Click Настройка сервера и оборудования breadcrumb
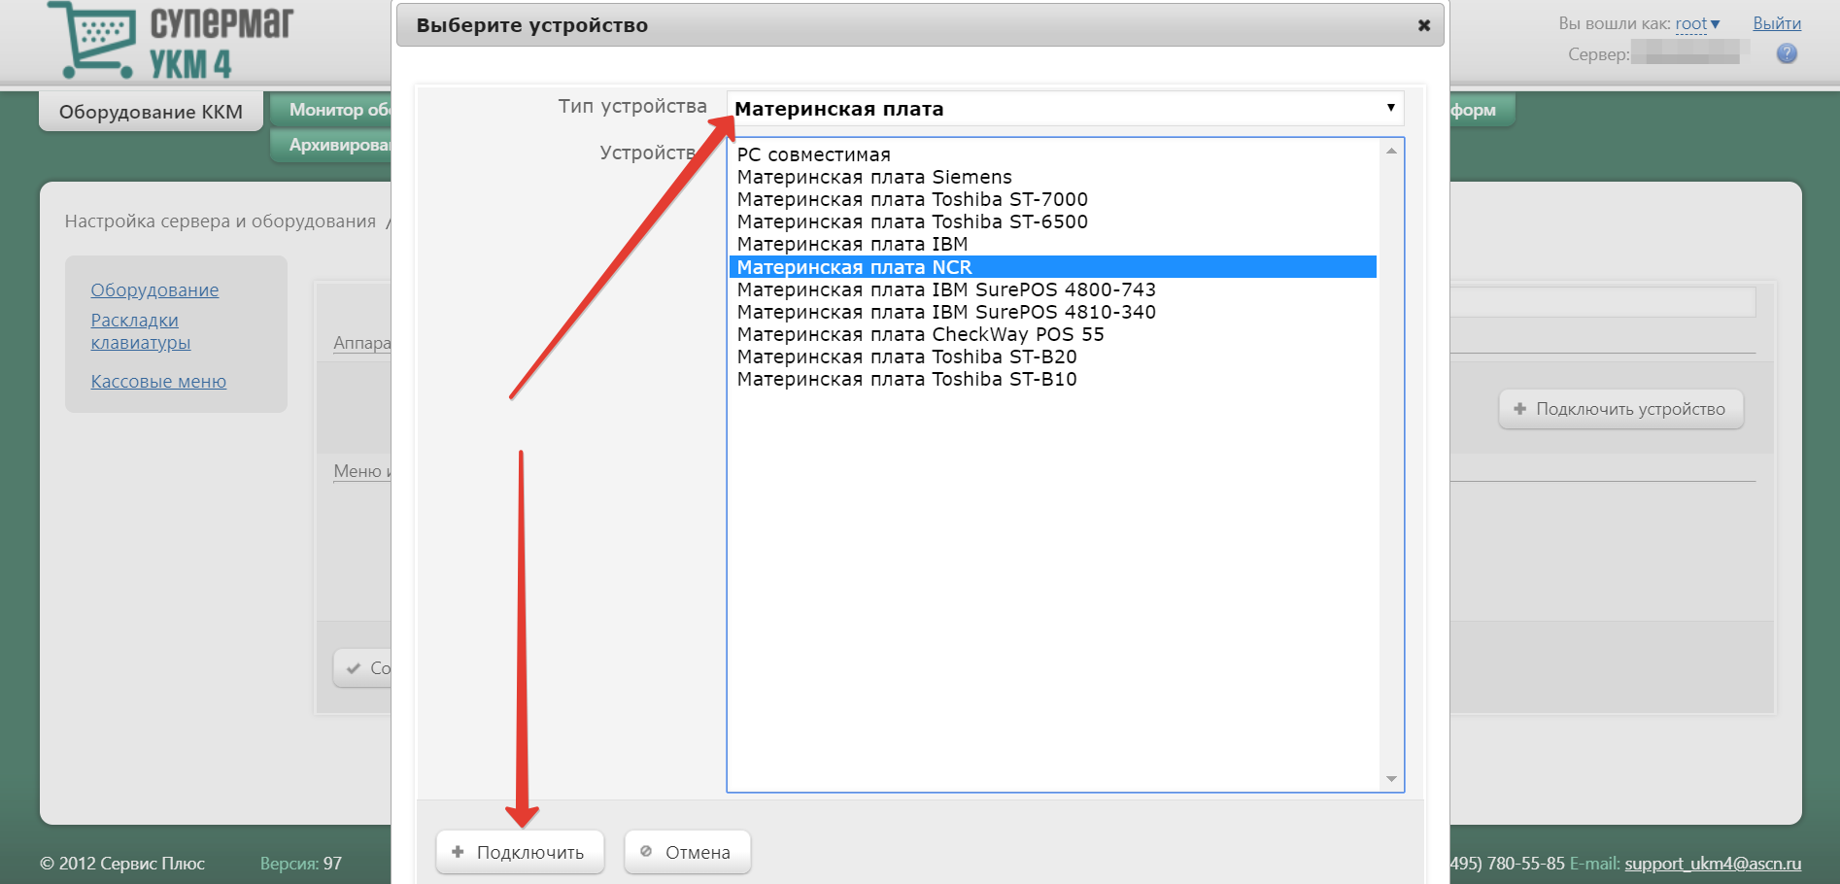 [x=221, y=221]
